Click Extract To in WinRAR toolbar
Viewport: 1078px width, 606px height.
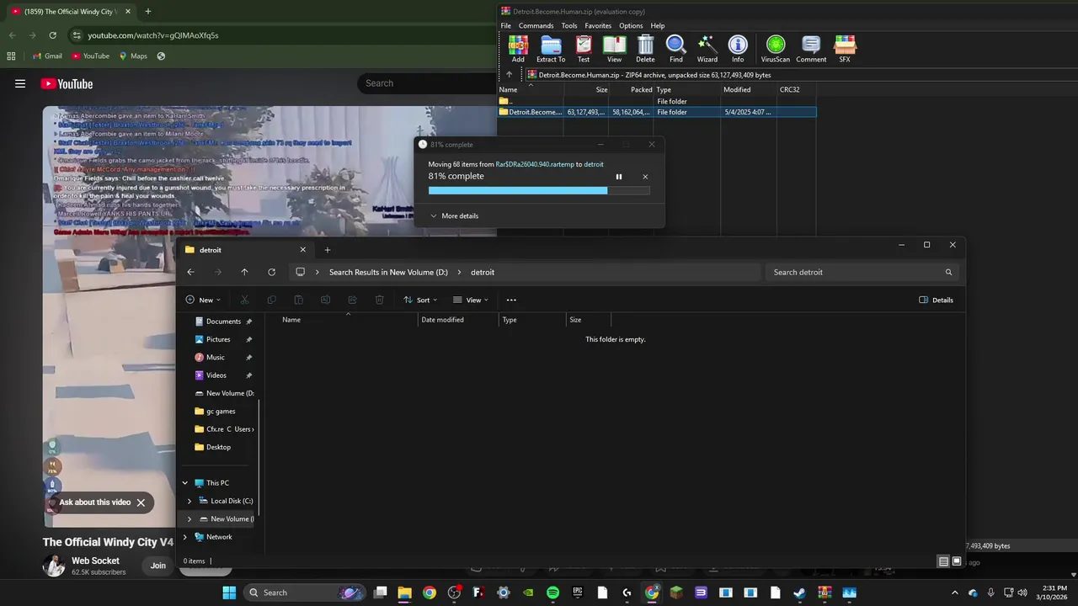(551, 49)
